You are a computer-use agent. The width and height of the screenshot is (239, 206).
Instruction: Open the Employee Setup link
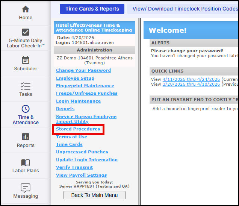point(75,78)
